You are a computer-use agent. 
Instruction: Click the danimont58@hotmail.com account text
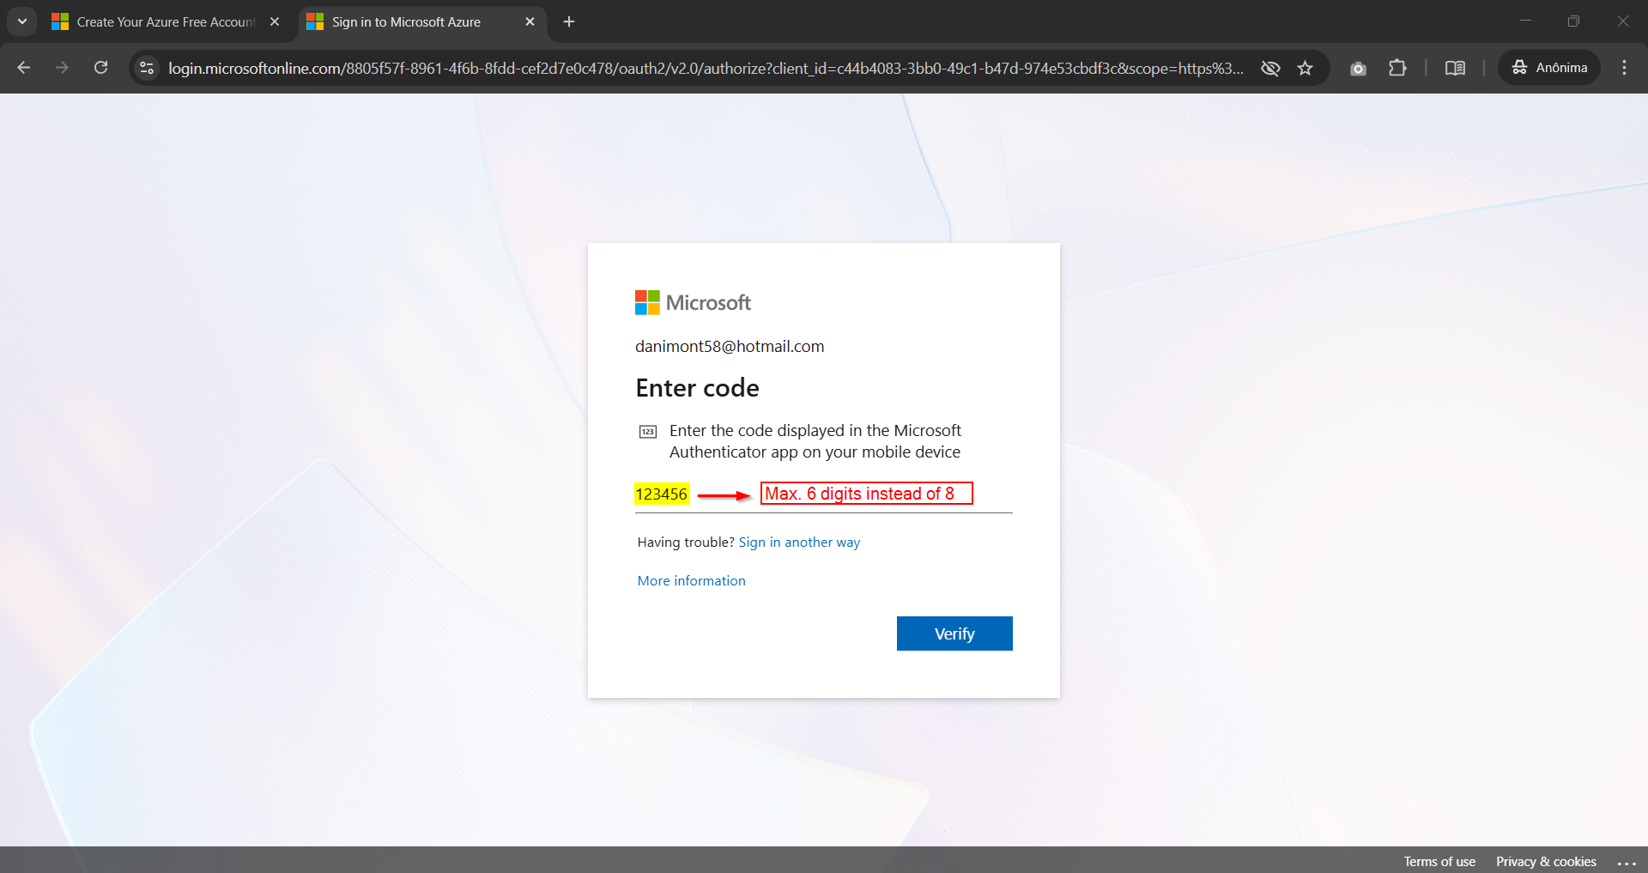point(730,347)
